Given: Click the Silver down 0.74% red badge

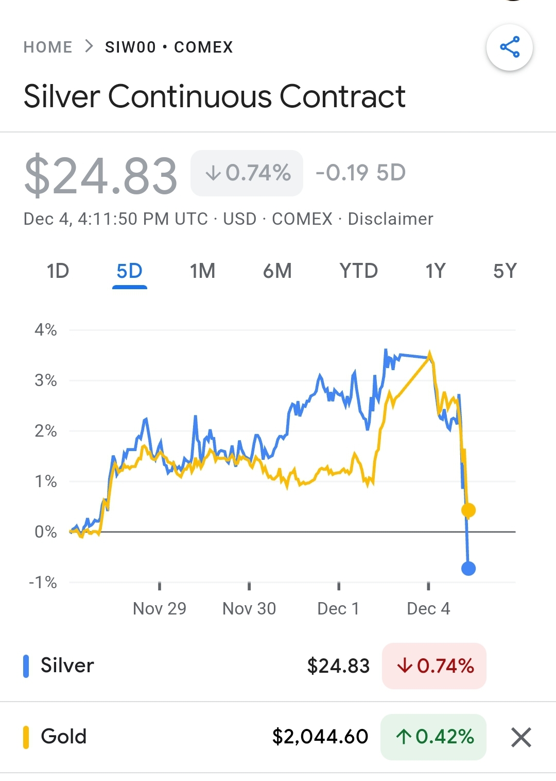Looking at the screenshot, I should [x=434, y=666].
